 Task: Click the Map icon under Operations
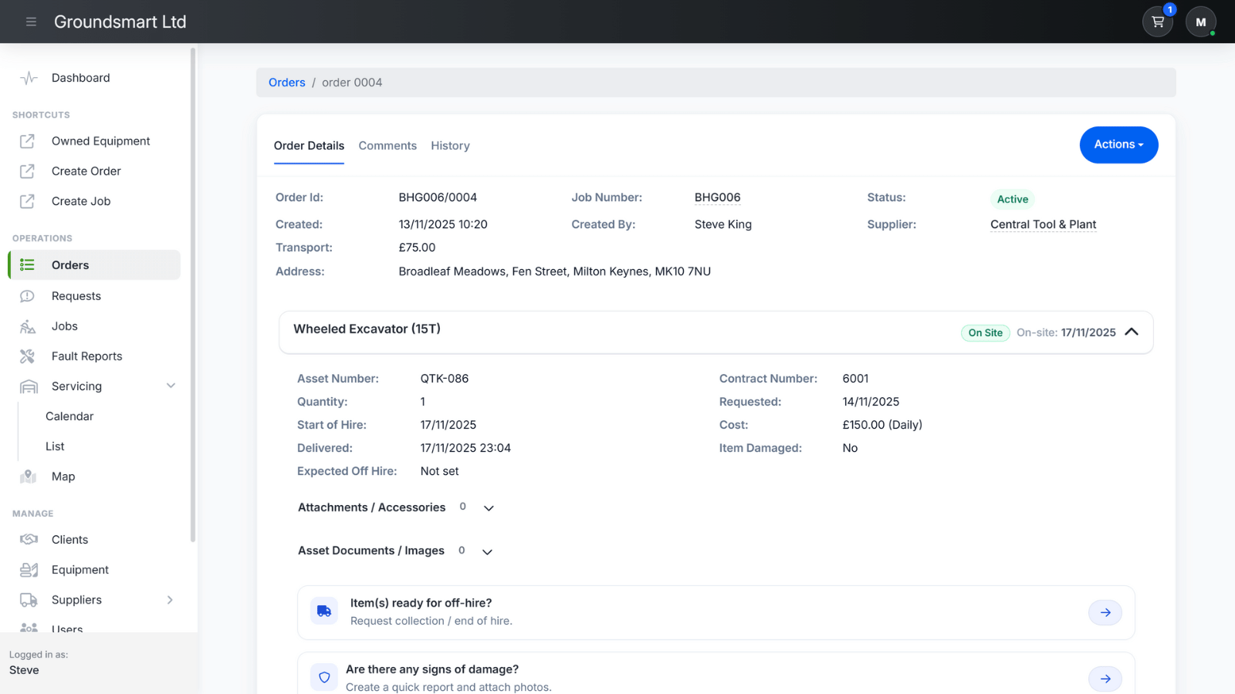(27, 477)
